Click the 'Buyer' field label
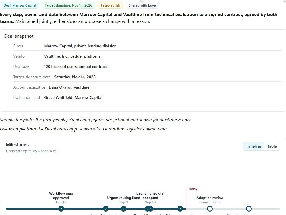The image size is (286, 215). 18,46
